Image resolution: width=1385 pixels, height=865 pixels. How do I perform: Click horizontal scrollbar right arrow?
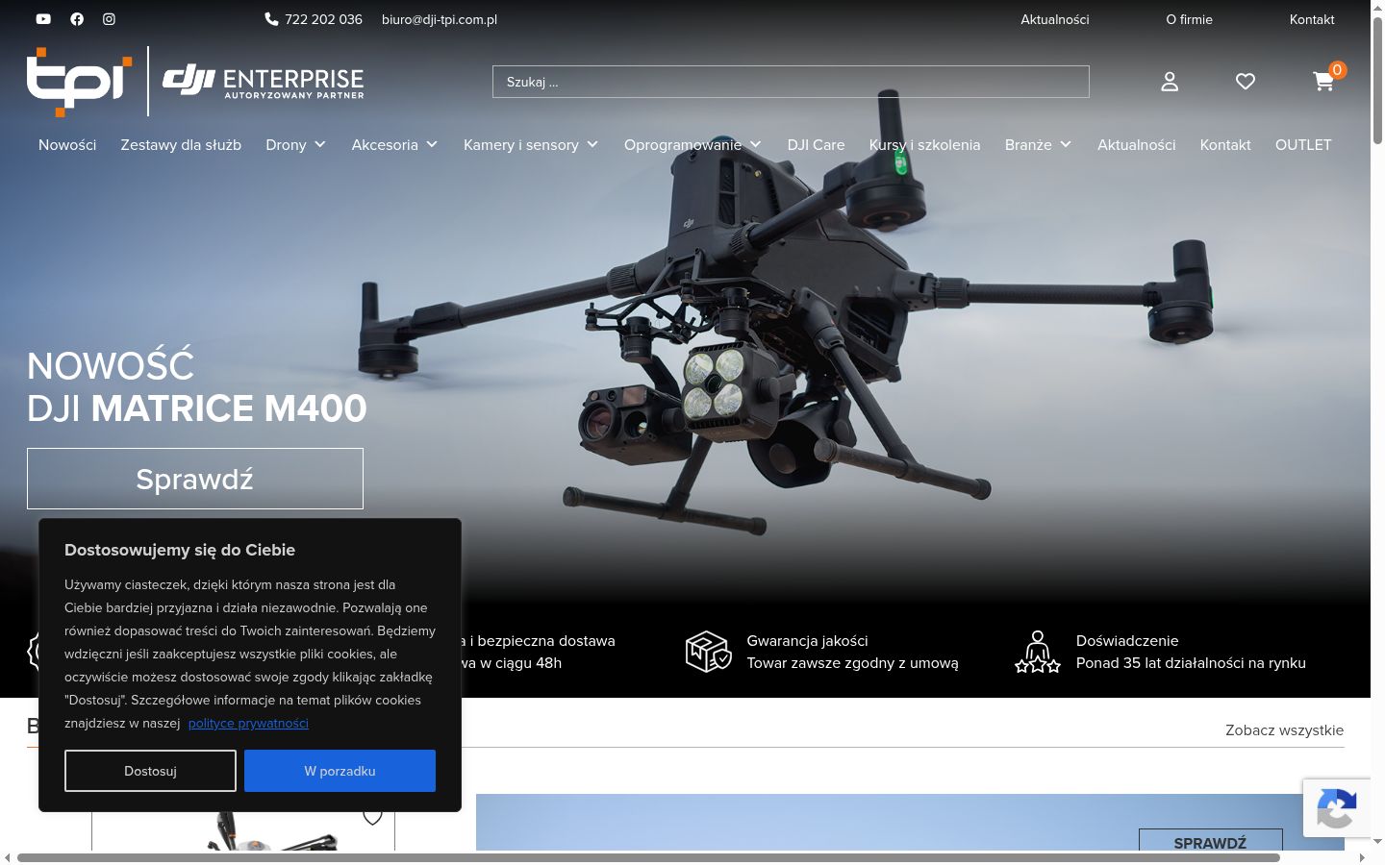[x=1362, y=857]
